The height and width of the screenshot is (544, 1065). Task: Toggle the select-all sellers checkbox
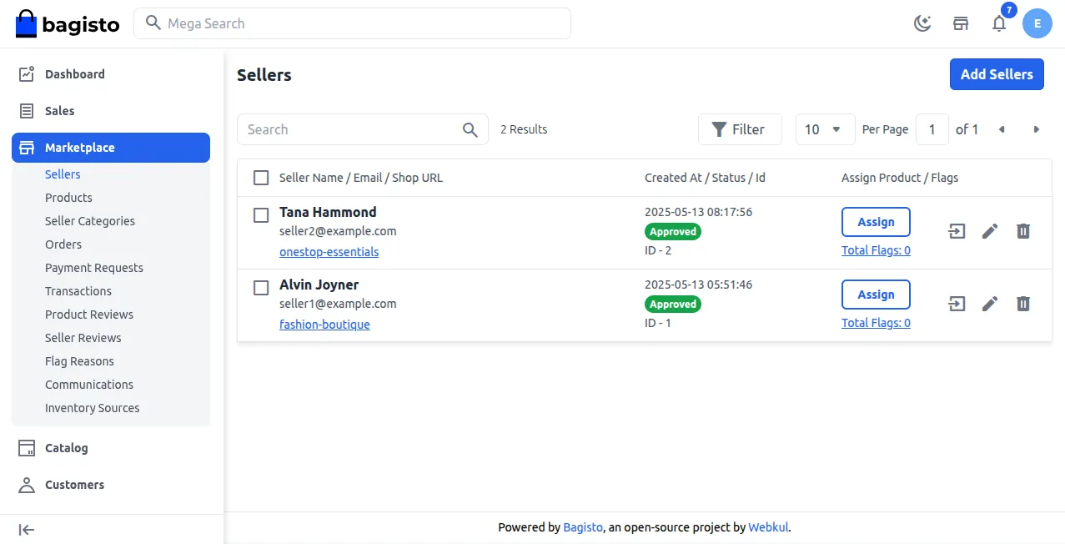tap(261, 178)
